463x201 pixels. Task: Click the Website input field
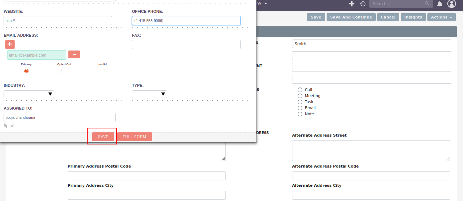[58, 21]
